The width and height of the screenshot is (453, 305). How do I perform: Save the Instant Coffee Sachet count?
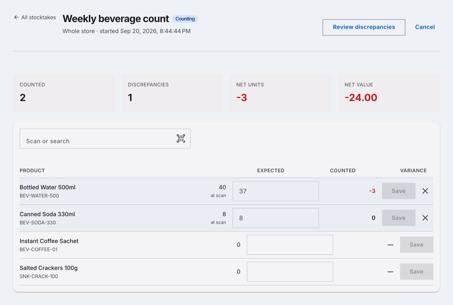[416, 245]
